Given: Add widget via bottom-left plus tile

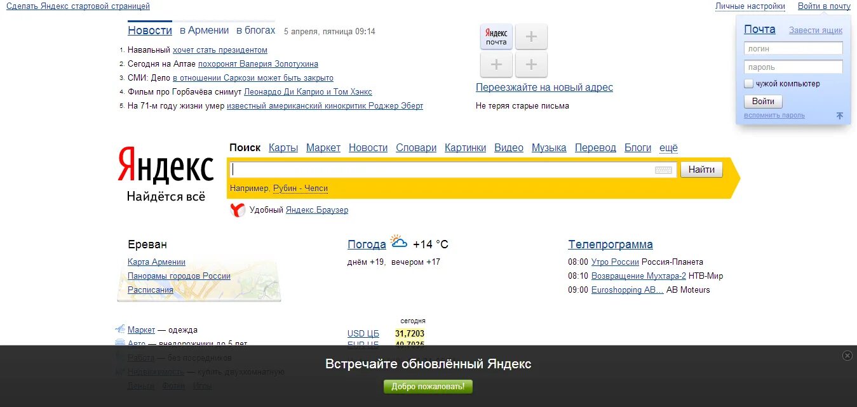Looking at the screenshot, I should click(x=496, y=65).
